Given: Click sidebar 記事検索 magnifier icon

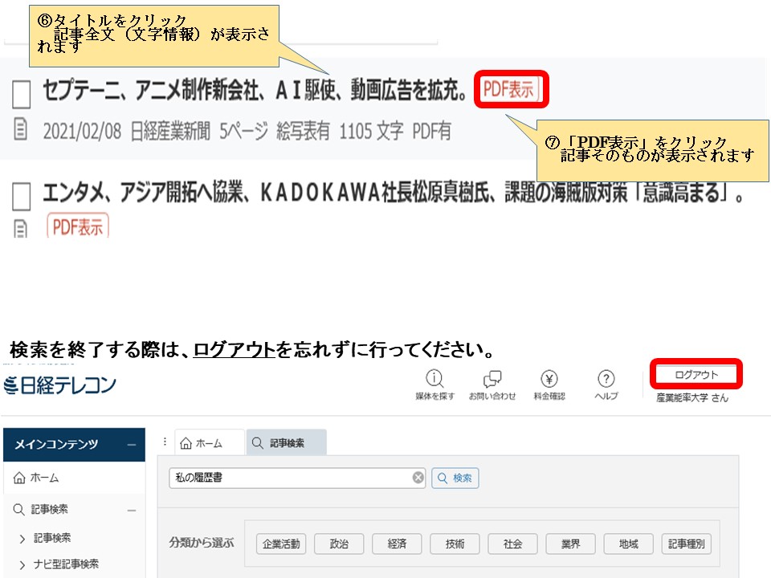Looking at the screenshot, I should point(18,509).
